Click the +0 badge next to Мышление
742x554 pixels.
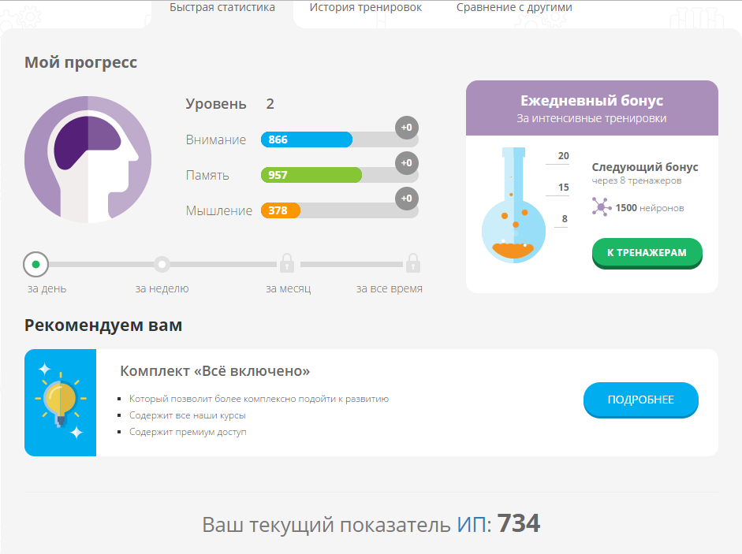point(406,199)
